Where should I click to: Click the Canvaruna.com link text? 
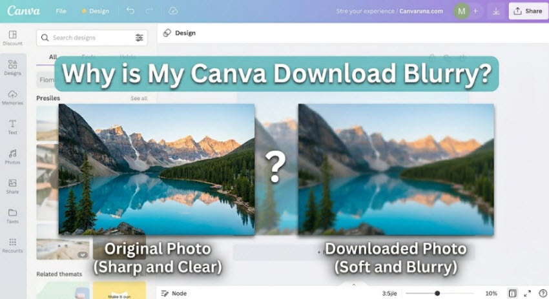point(421,11)
